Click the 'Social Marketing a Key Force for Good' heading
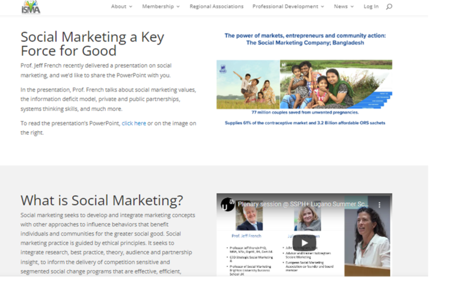450x283 pixels. [93, 43]
